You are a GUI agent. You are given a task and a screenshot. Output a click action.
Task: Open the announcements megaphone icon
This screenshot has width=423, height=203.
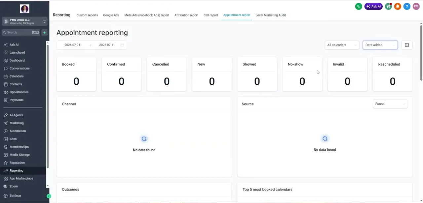coord(389,6)
